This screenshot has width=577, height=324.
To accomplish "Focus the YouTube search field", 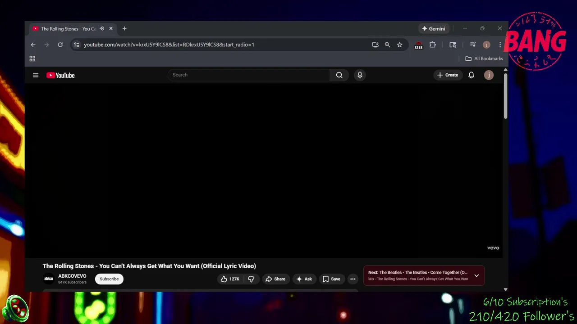I will pos(249,75).
